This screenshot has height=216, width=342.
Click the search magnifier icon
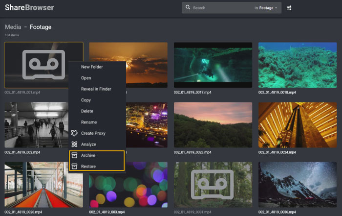pos(188,7)
